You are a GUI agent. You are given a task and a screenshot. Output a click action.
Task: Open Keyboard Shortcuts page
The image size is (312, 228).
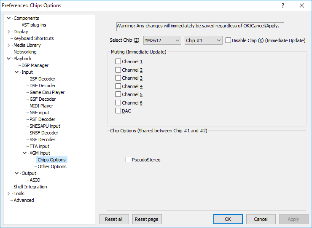pyautogui.click(x=34, y=38)
